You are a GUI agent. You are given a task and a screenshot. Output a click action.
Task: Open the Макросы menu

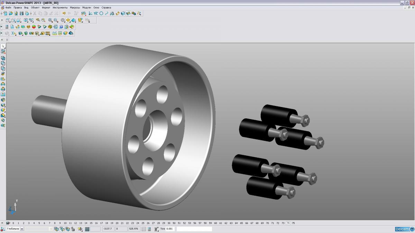click(75, 7)
